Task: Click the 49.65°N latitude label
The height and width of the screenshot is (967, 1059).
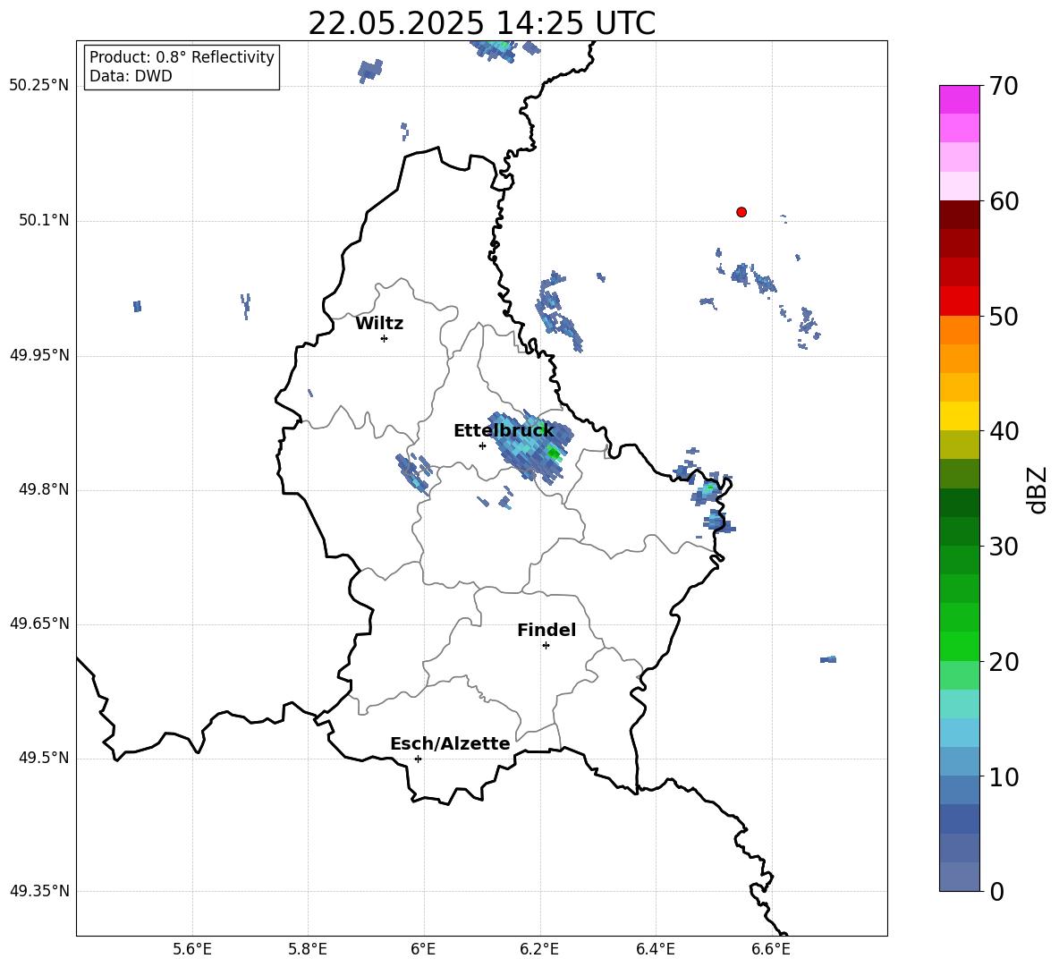Action: [39, 623]
